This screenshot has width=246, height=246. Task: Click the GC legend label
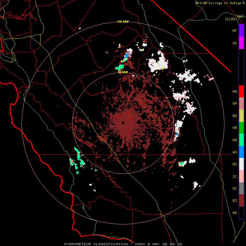point(235,189)
